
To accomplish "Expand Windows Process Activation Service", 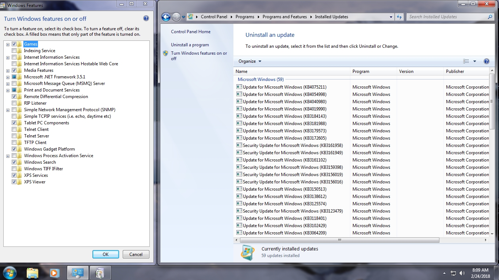I will (8, 156).
